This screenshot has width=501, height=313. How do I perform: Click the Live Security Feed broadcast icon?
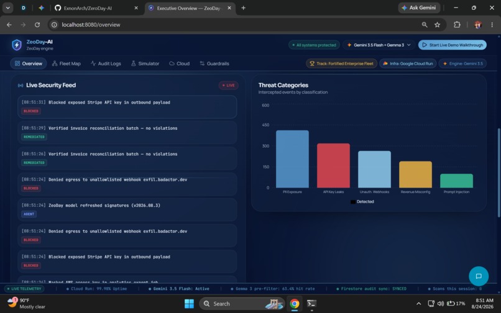pyautogui.click(x=21, y=85)
